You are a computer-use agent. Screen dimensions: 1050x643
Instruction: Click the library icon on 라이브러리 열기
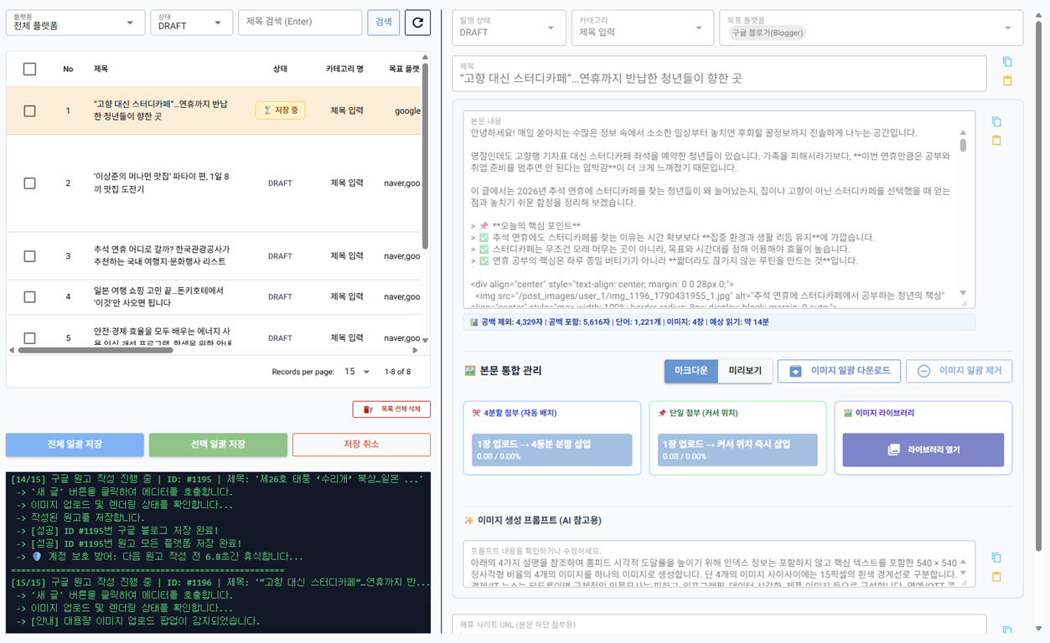pos(893,450)
